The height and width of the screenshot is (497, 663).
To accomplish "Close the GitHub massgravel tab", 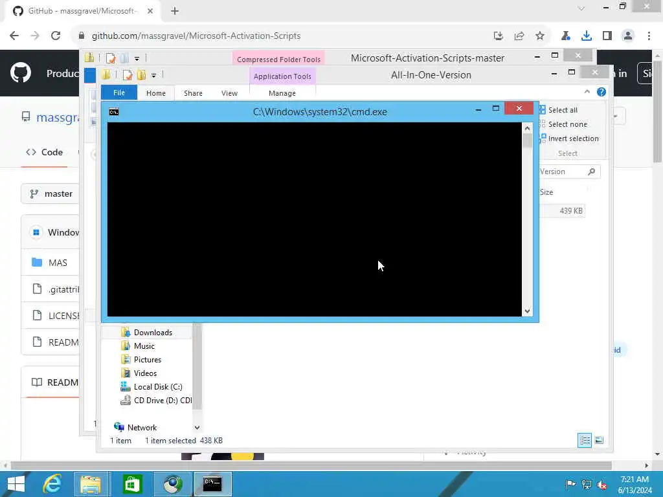I will click(x=150, y=11).
